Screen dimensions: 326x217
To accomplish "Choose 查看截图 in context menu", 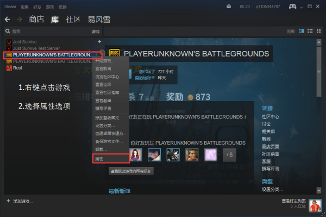I will pos(103,101).
